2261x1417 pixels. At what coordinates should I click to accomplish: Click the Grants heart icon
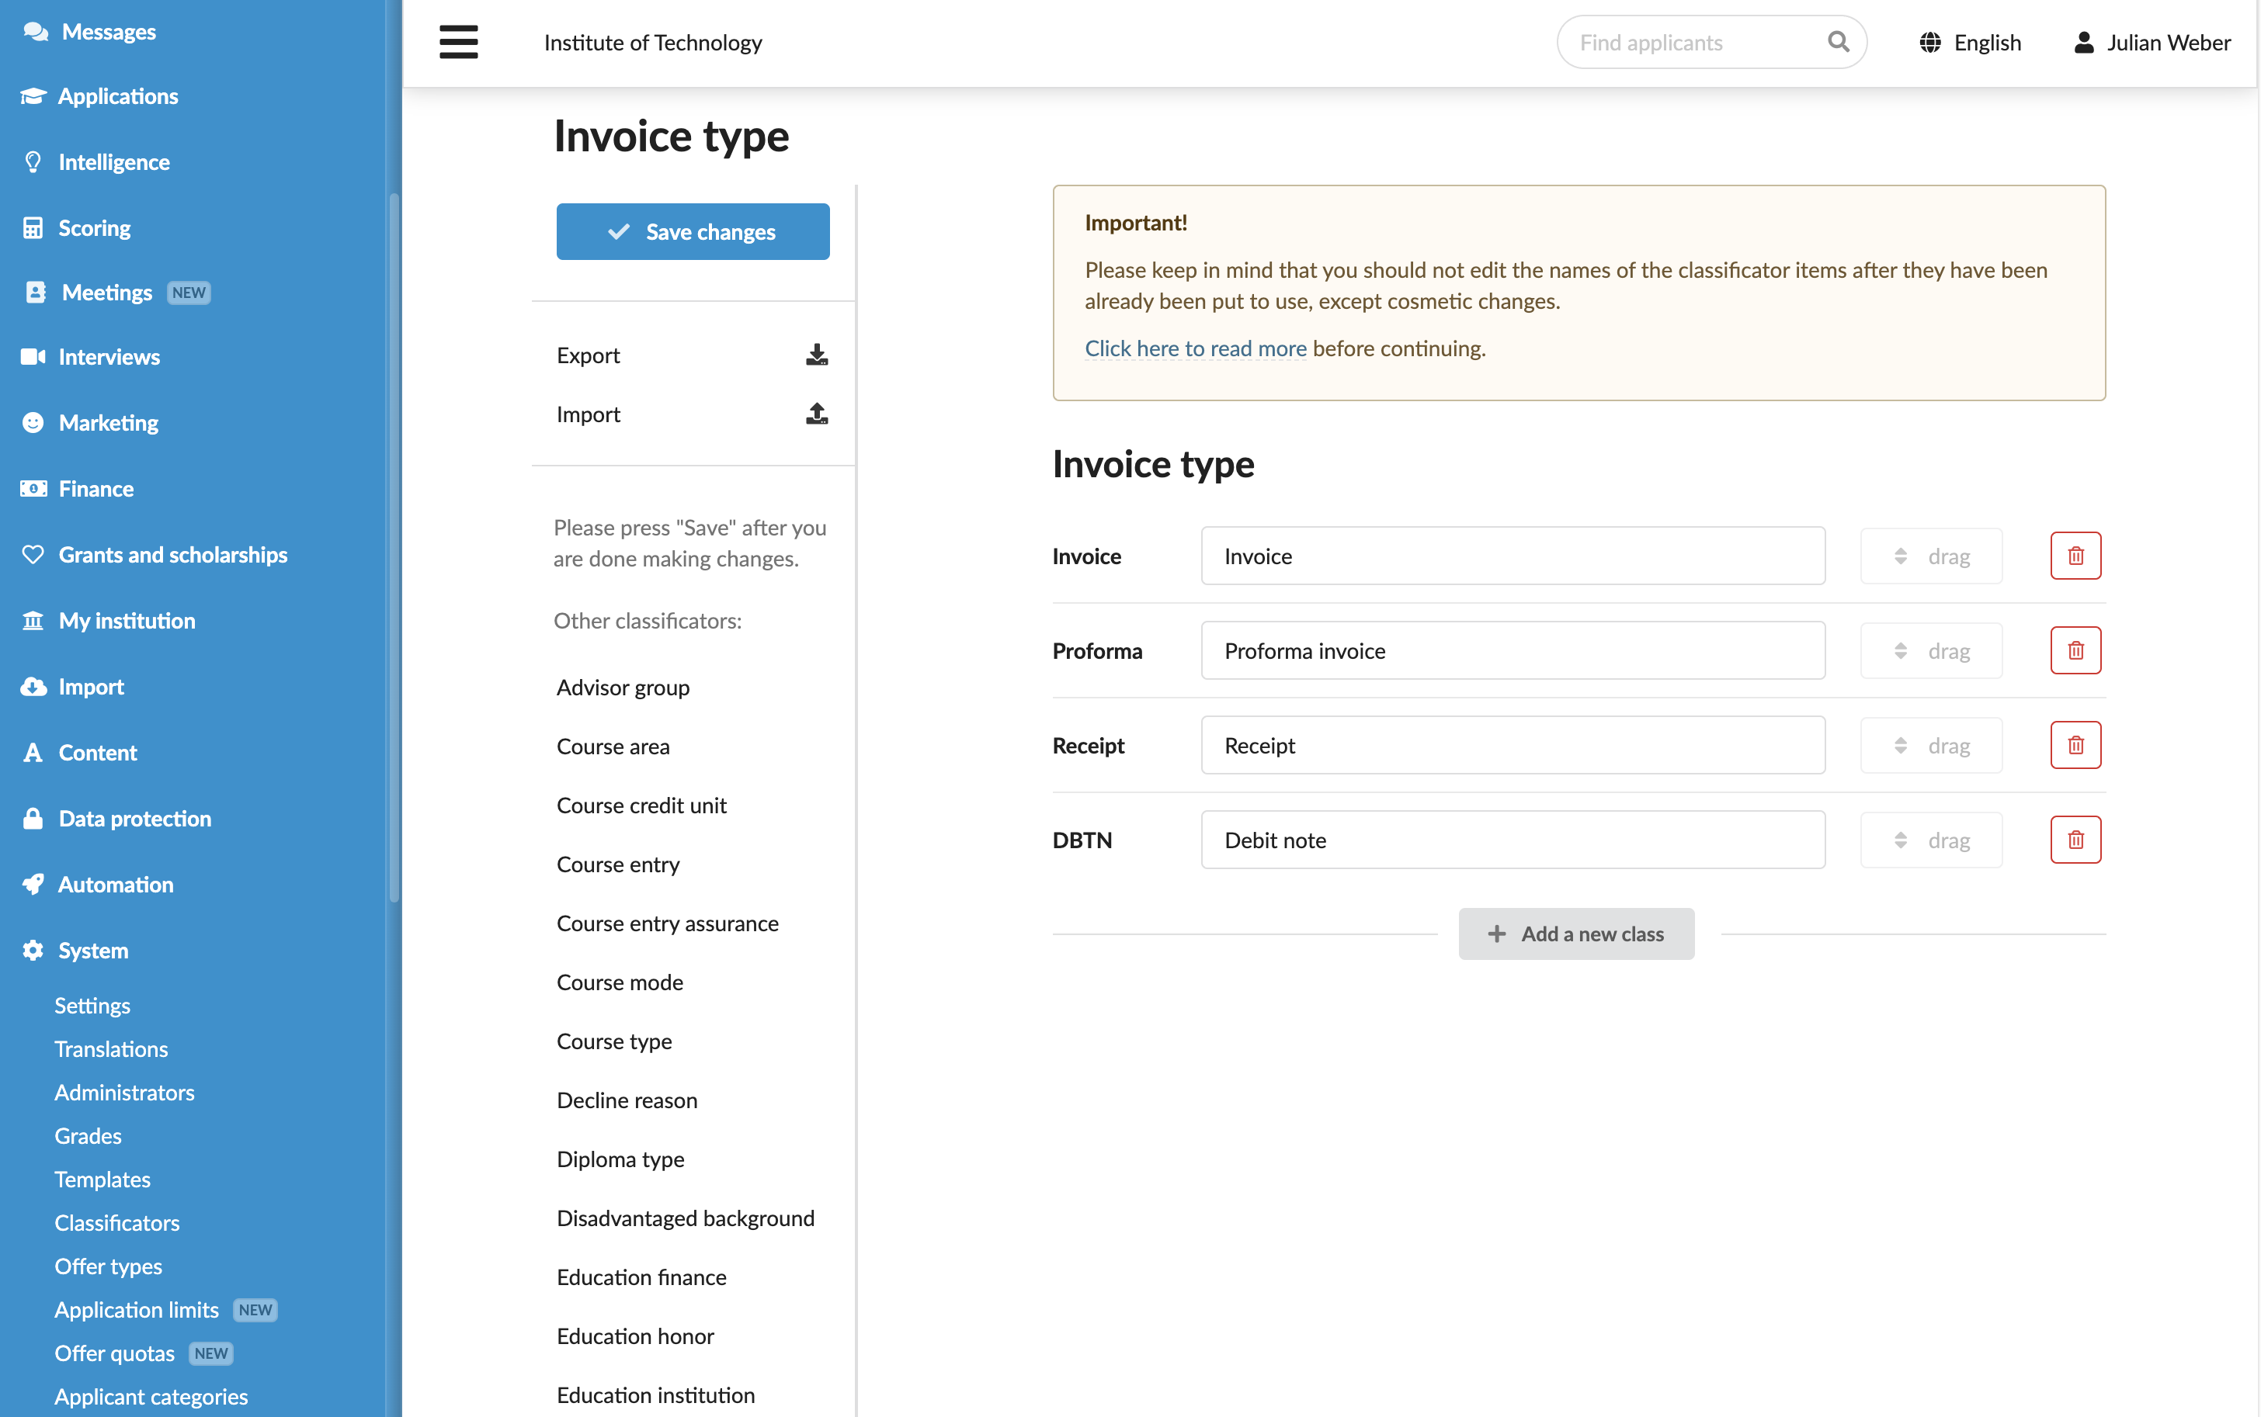[33, 555]
